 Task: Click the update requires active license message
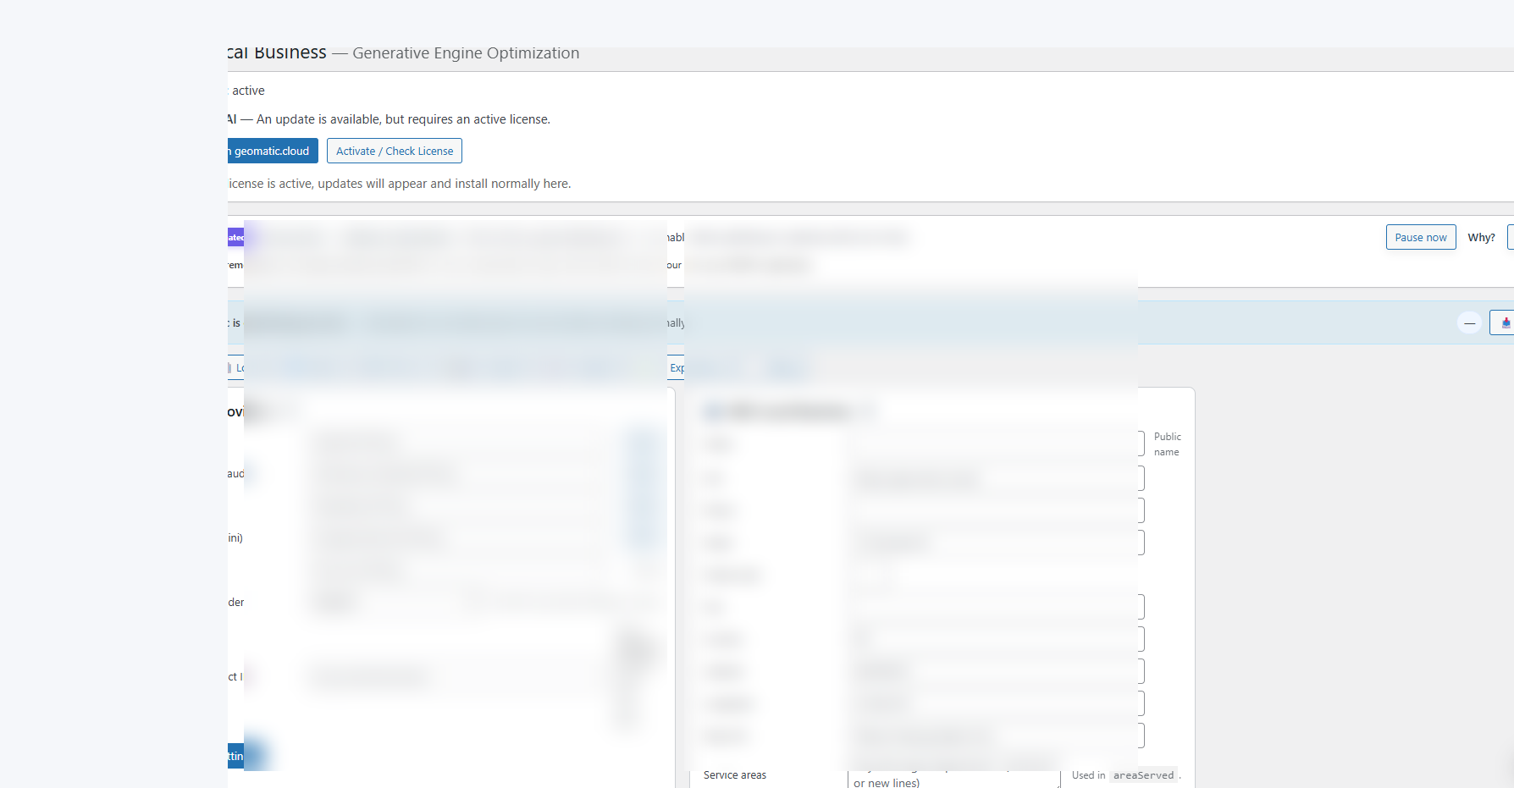(390, 119)
